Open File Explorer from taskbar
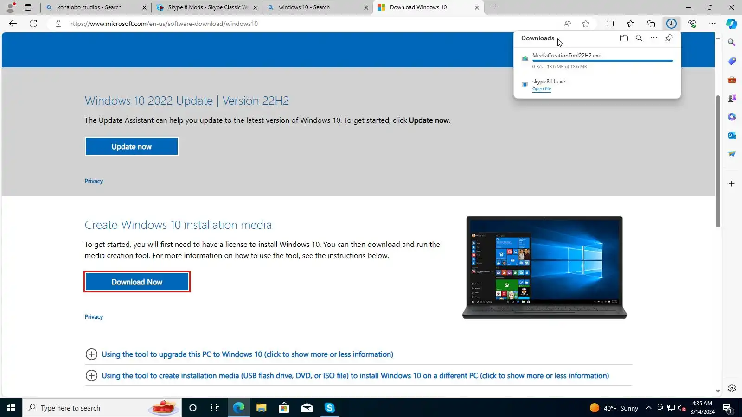The width and height of the screenshot is (742, 417). tap(261, 408)
